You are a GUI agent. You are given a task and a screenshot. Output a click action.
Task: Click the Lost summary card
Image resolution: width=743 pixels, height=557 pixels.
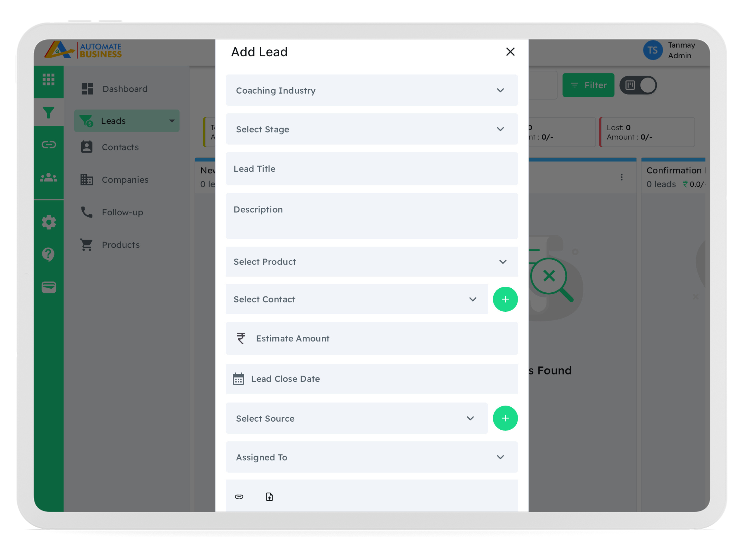coord(647,132)
